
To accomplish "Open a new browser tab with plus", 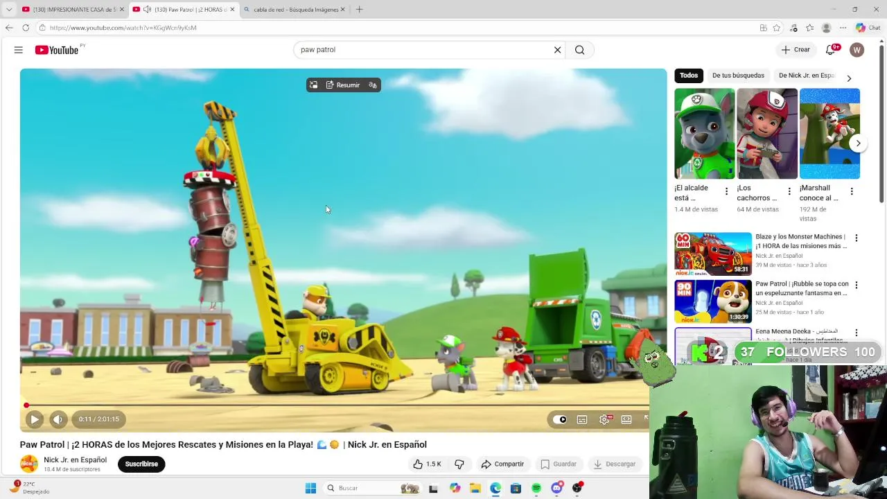I will [359, 10].
